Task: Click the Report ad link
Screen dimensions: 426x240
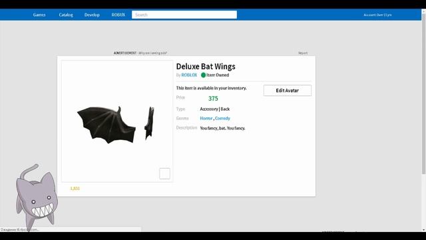Action: tap(303, 53)
